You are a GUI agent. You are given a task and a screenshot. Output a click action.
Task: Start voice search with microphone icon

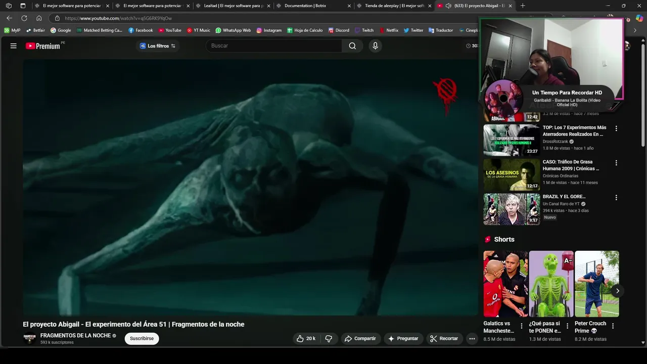pos(375,46)
